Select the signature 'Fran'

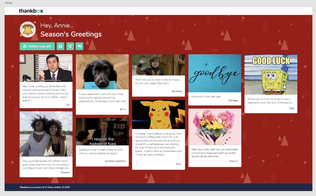pos(178,164)
